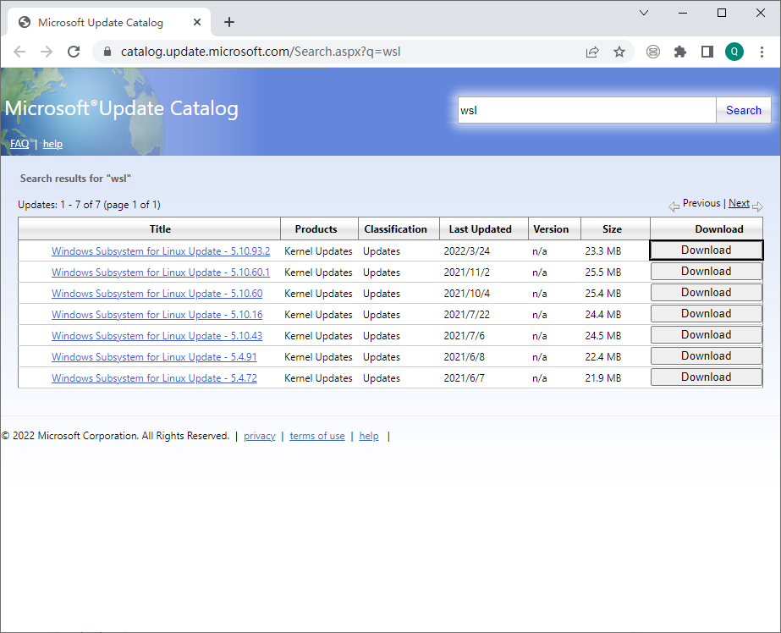781x633 pixels.
Task: Click the Updates: 1 - 7 of 7 count text
Action: pyautogui.click(x=89, y=205)
